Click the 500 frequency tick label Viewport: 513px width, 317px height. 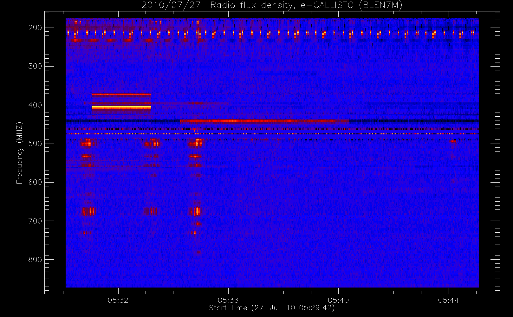(x=35, y=144)
